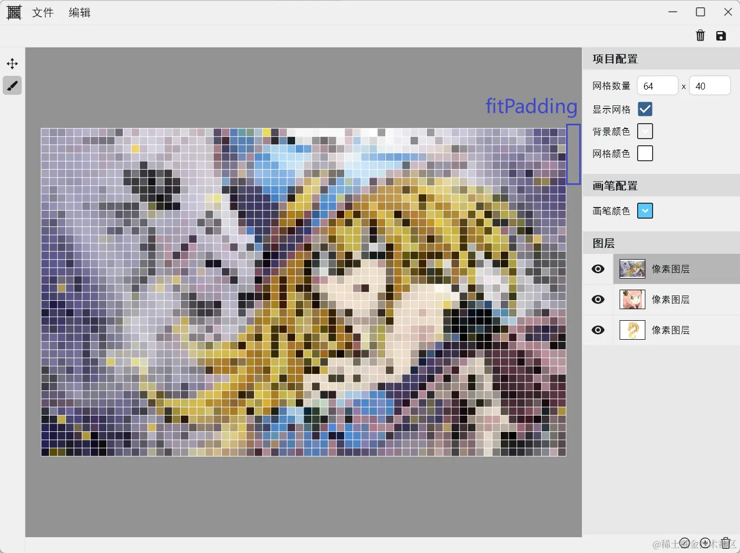Viewport: 740px width, 553px height.
Task: Click the 项目配置 section header
Action: (661, 58)
